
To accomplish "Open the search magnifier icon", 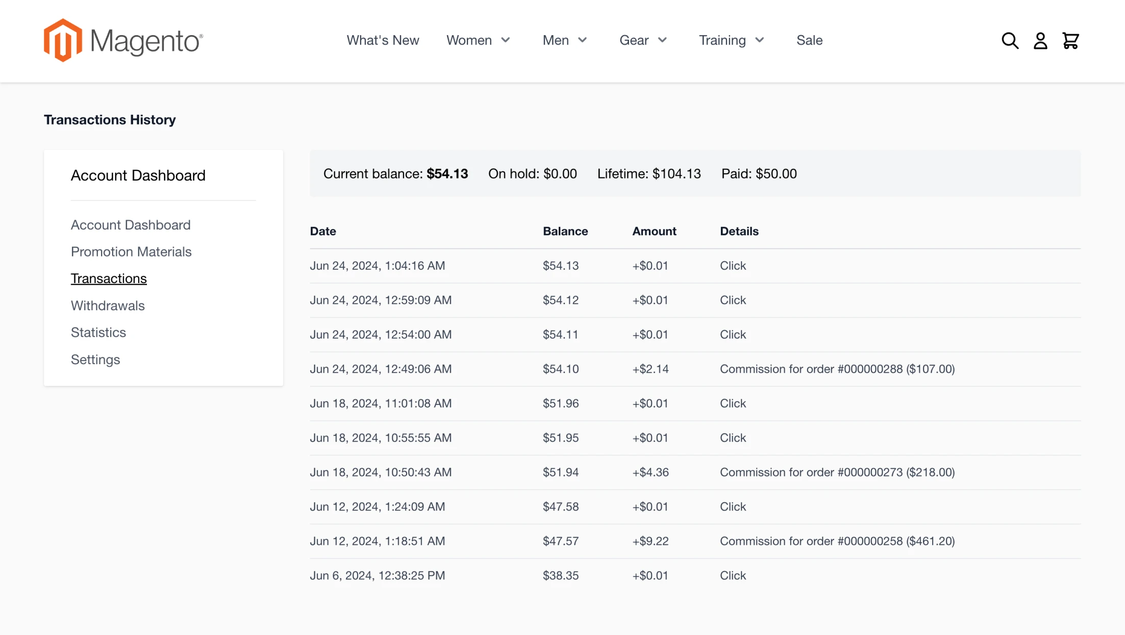I will click(1010, 40).
